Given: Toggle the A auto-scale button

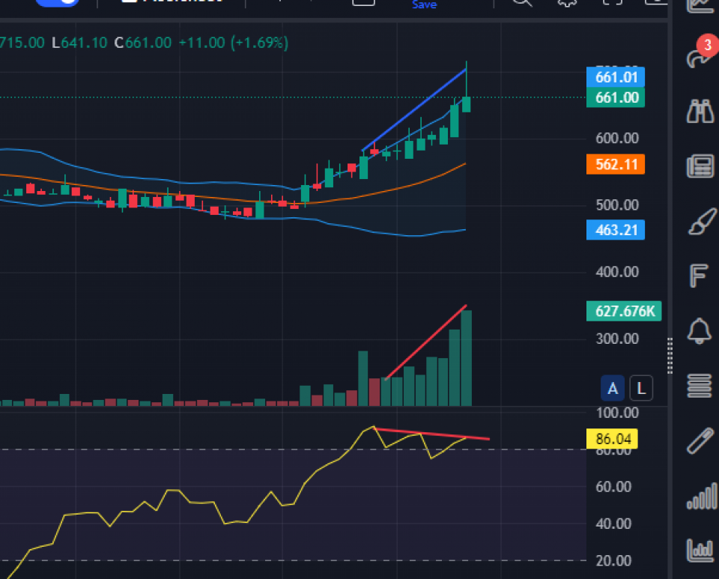Looking at the screenshot, I should click(x=613, y=388).
